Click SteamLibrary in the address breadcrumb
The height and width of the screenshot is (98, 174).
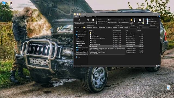tap(102, 27)
